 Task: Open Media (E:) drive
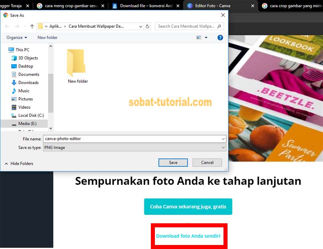point(26,123)
